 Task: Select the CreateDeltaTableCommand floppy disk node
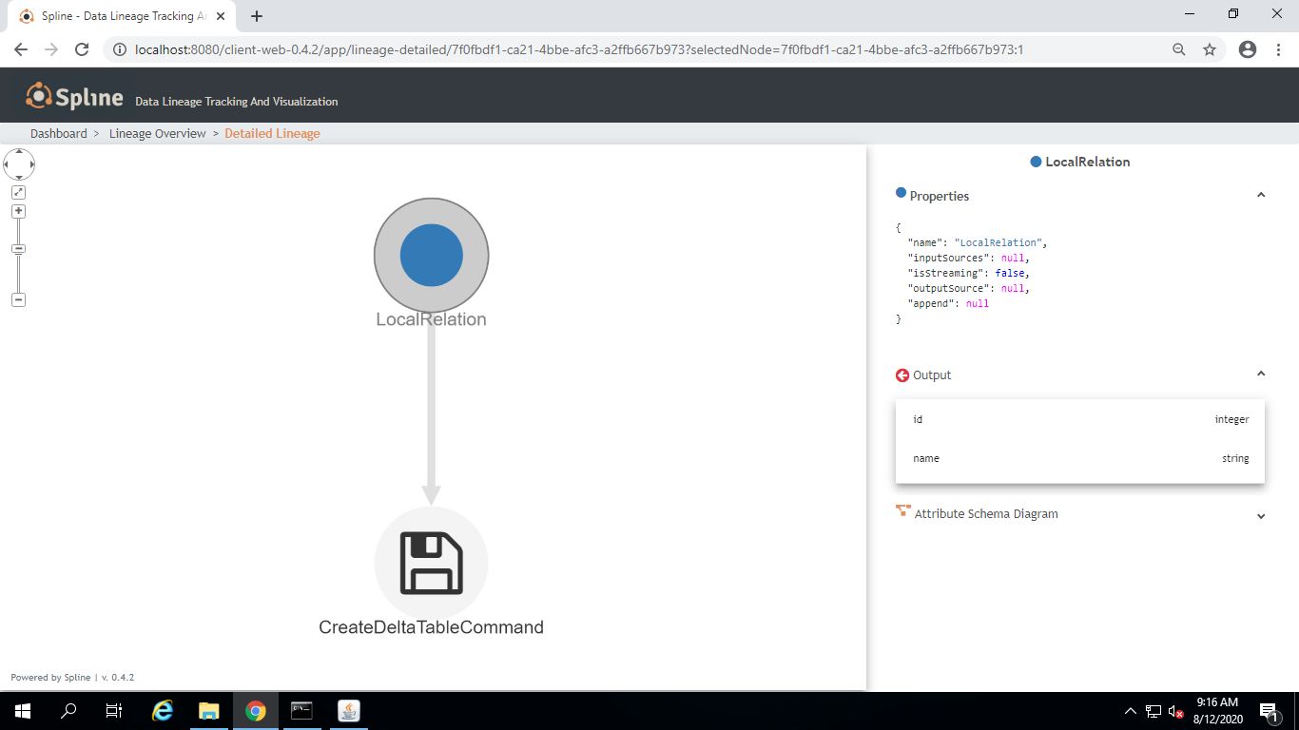(x=431, y=562)
